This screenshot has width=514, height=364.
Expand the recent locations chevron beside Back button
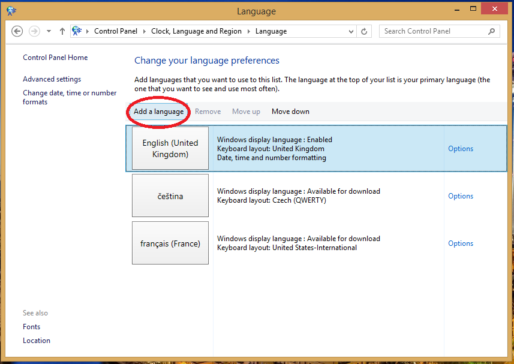tap(48, 31)
